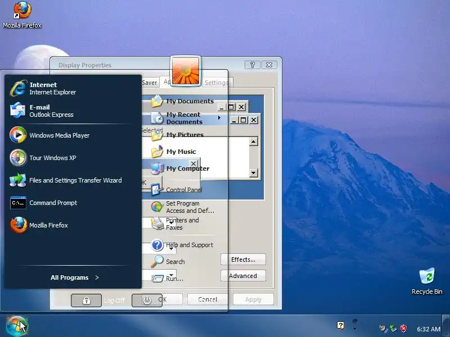Switch to the Settings tab in Display Properties
The height and width of the screenshot is (337, 450).
click(x=217, y=83)
